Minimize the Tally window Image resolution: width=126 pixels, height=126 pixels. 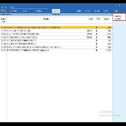pyautogui.click(x=115, y=5)
